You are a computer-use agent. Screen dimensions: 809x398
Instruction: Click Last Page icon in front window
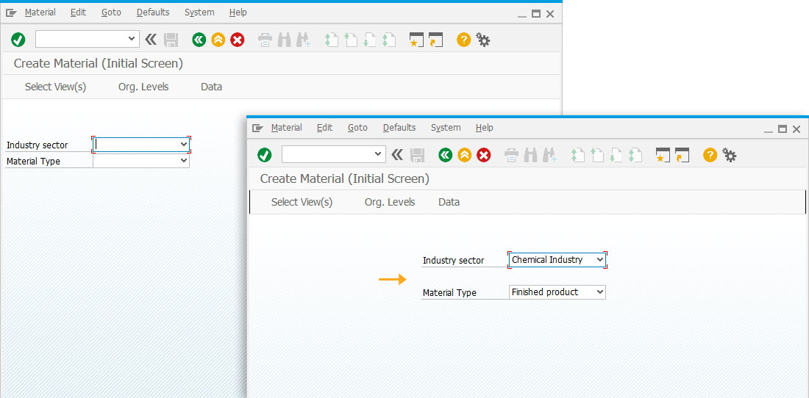[x=635, y=156]
